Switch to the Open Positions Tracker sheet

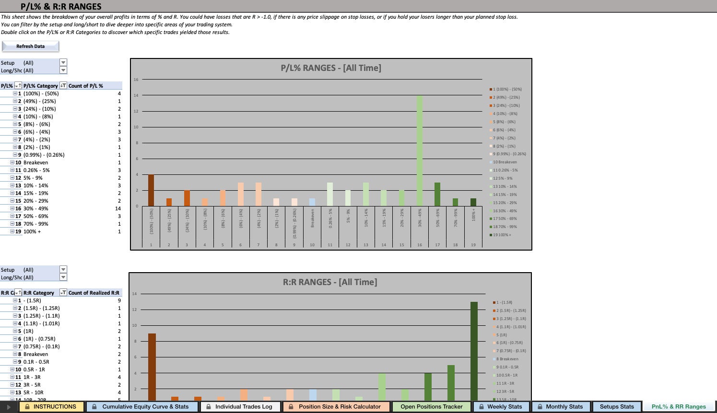pos(431,406)
